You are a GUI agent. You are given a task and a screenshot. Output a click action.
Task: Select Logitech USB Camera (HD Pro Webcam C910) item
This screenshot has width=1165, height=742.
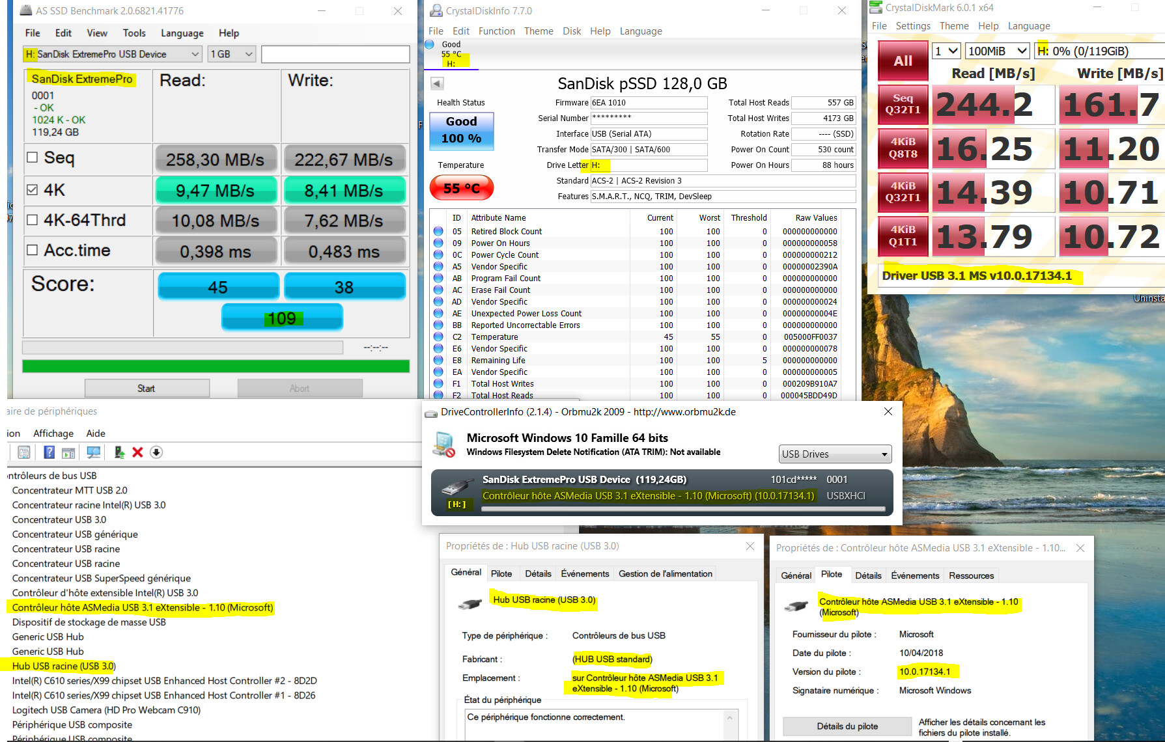coord(106,710)
